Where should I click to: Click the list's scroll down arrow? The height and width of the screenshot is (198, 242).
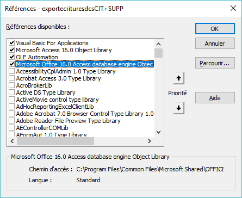point(159,132)
